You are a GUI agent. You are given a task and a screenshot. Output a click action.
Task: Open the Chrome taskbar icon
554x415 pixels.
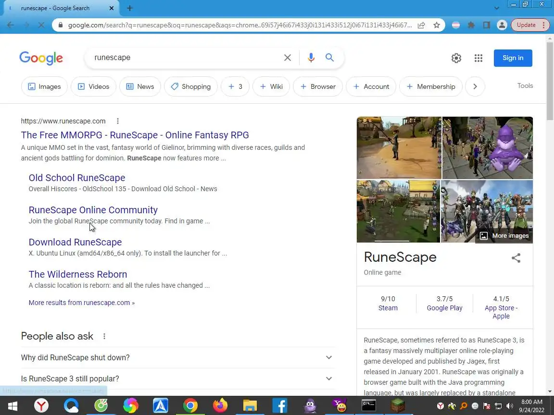(x=190, y=406)
